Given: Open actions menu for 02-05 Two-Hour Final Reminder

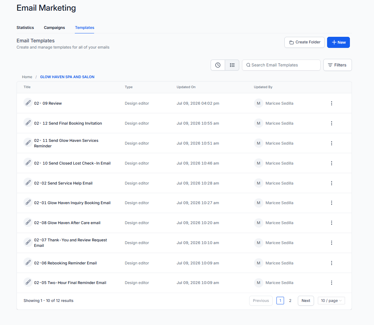Looking at the screenshot, I should 332,283.
